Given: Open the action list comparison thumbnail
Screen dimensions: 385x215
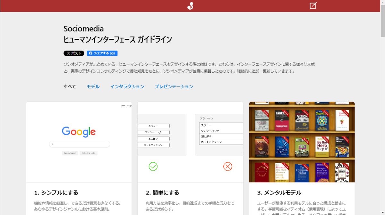Looking at the screenshot, I should tap(190, 142).
